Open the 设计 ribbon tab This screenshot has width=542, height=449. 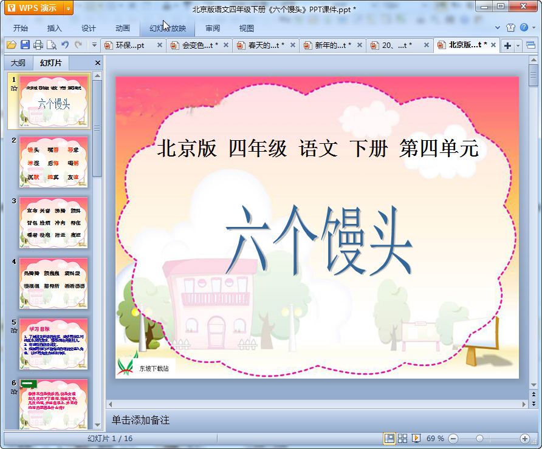point(89,29)
